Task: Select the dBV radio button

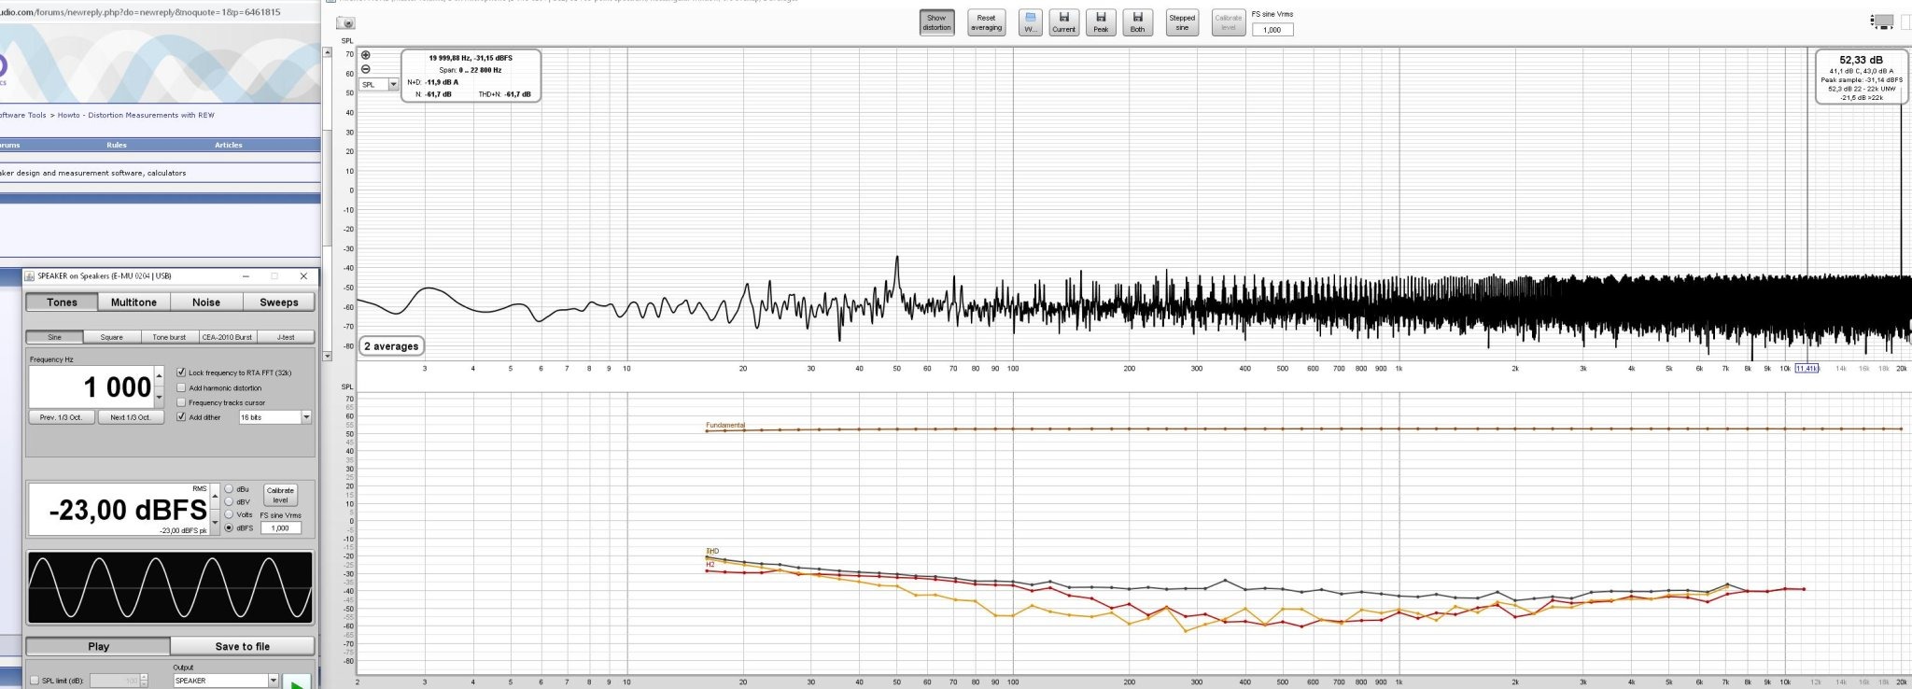Action: 229,501
